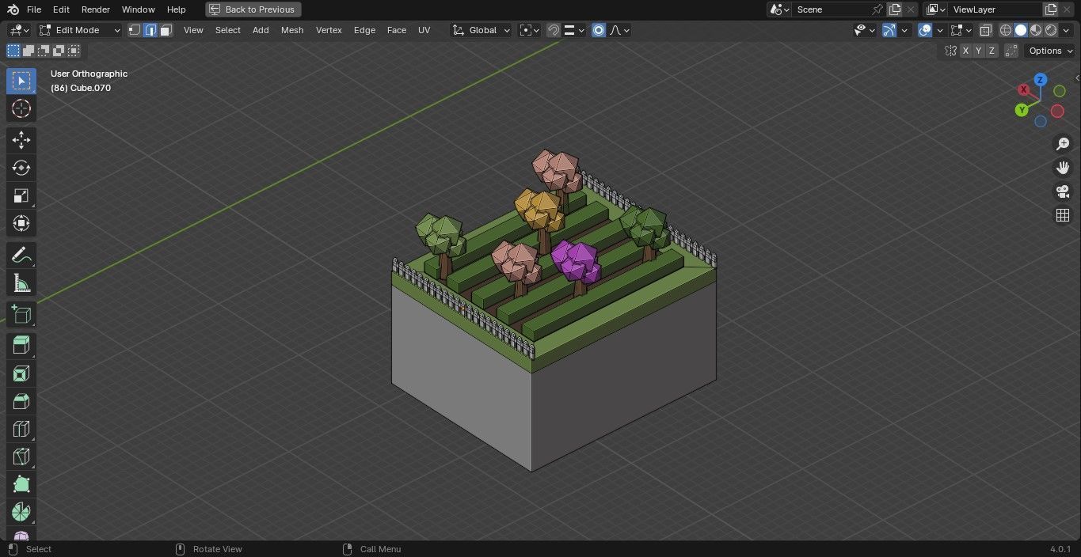The width and height of the screenshot is (1081, 557).
Task: Activate the Spin tool
Action: click(x=21, y=512)
